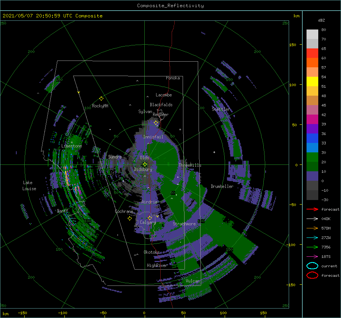Select the cyan current ellipse legend symbol

tap(312, 266)
